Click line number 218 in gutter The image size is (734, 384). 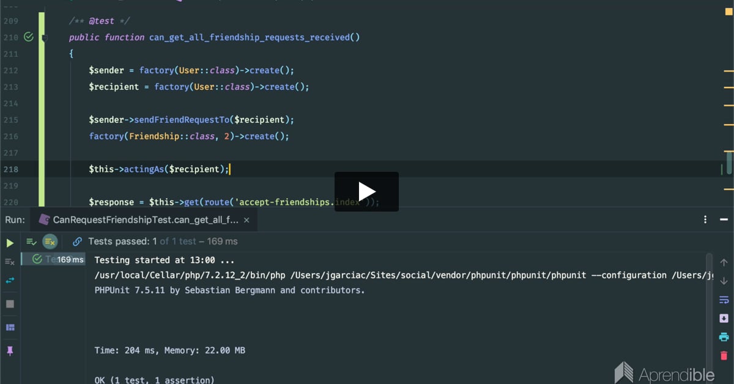[x=10, y=169]
